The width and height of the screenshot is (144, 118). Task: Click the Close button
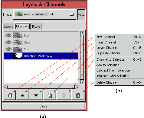click(x=43, y=106)
